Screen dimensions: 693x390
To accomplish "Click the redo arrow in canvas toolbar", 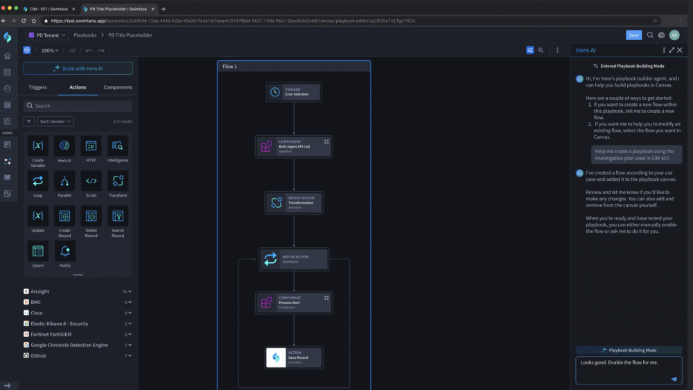I will [100, 51].
